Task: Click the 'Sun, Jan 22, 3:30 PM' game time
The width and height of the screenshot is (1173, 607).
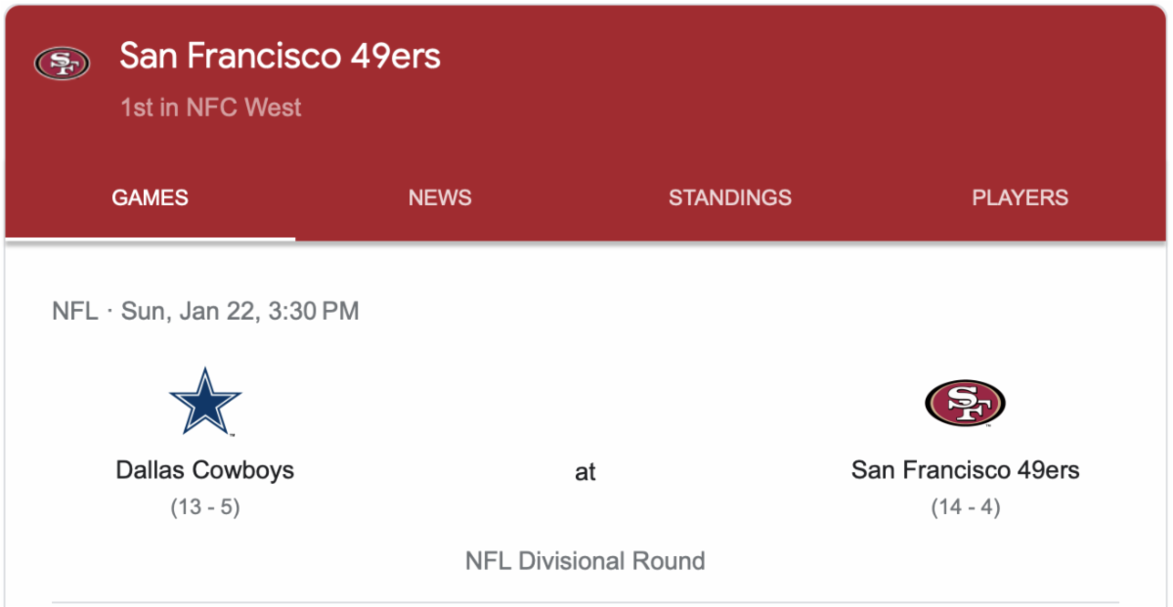Action: pos(240,312)
